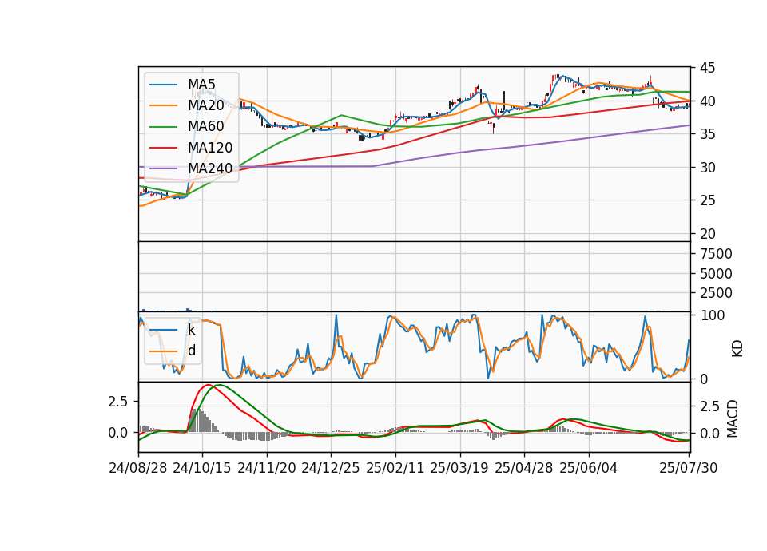The height and width of the screenshot is (551, 767).
Task: Click the k legend entry in KD panel
Action: pyautogui.click(x=191, y=330)
